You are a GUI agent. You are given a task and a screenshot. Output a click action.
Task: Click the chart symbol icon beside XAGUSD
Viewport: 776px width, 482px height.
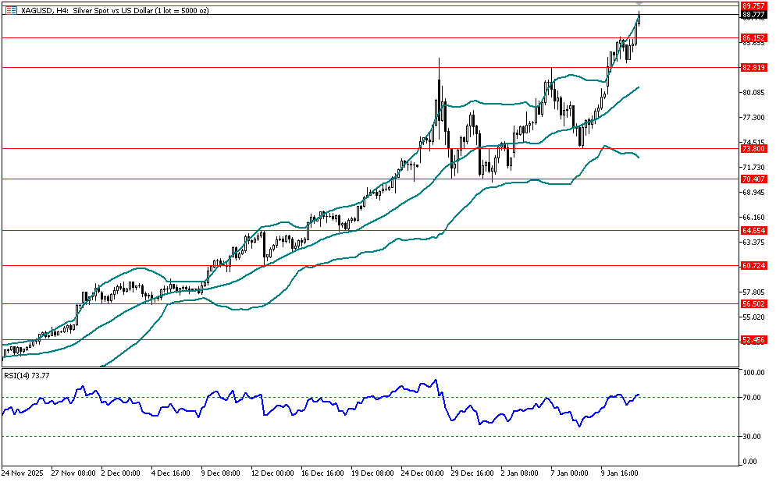pos(9,7)
